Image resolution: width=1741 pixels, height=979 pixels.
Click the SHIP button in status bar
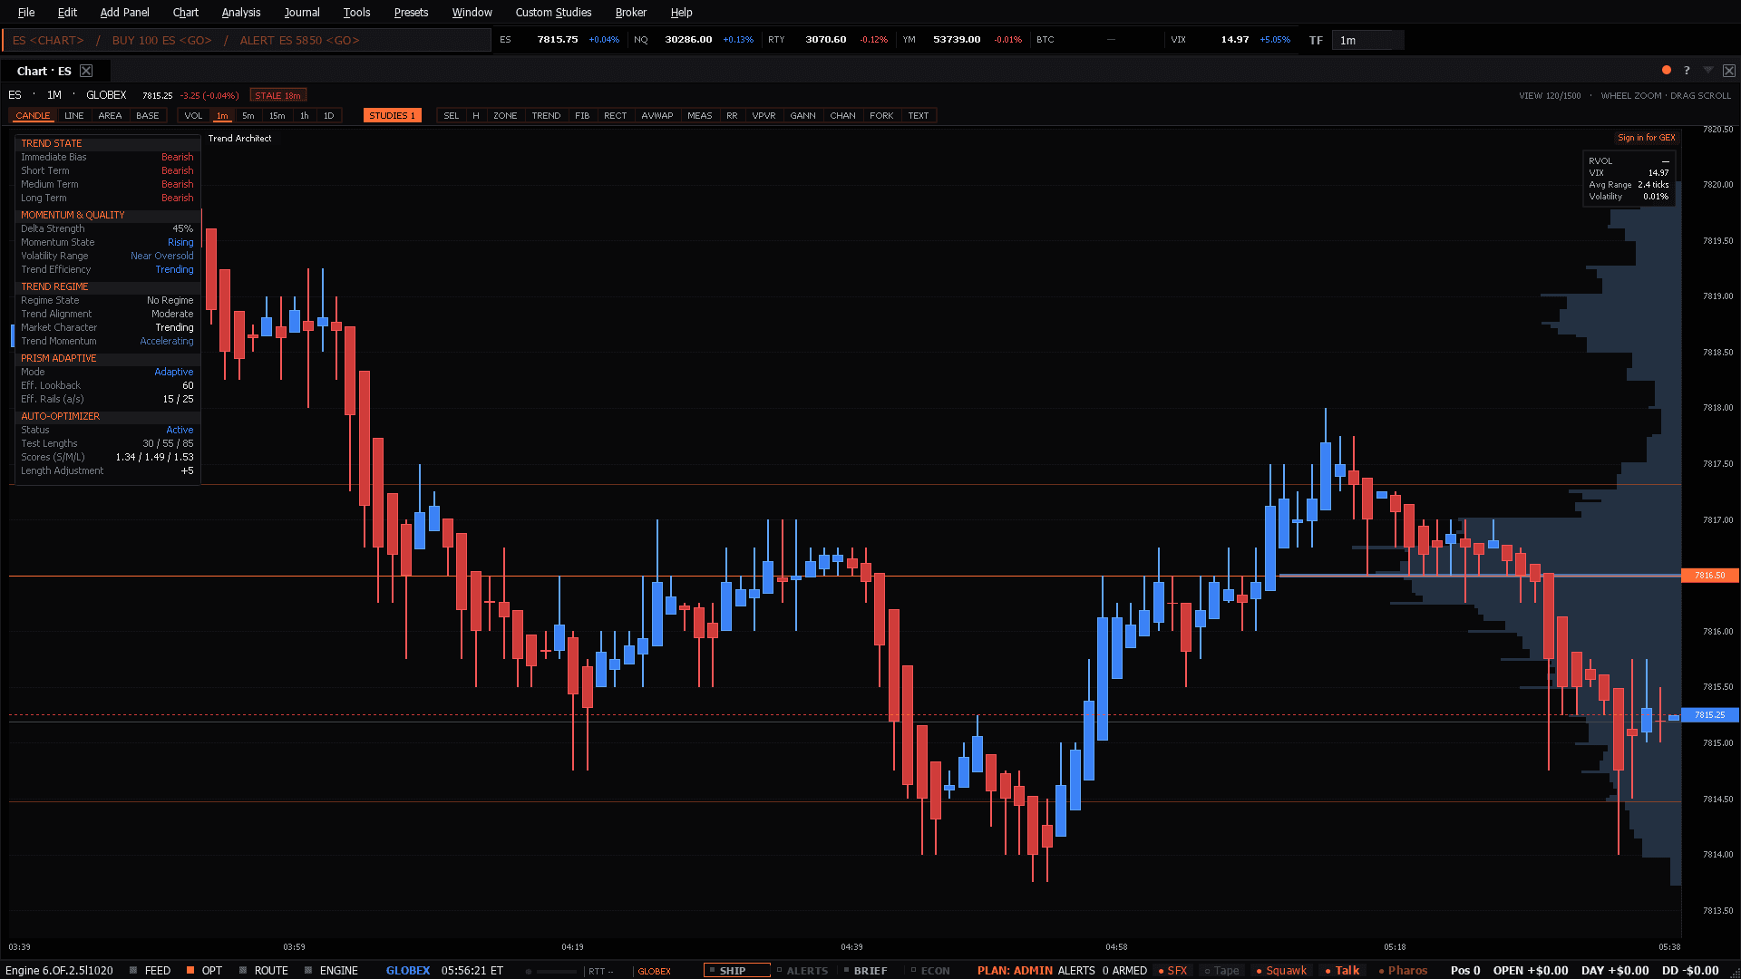click(736, 970)
